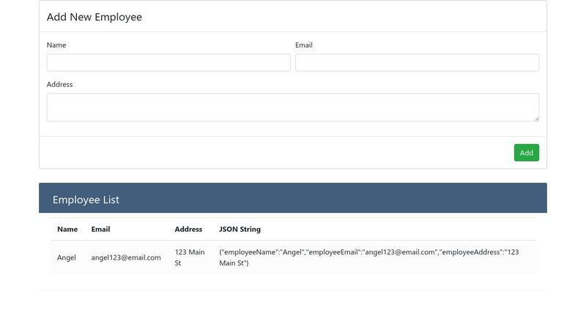
Task: Select the Email column header in the table
Action: (x=100, y=230)
